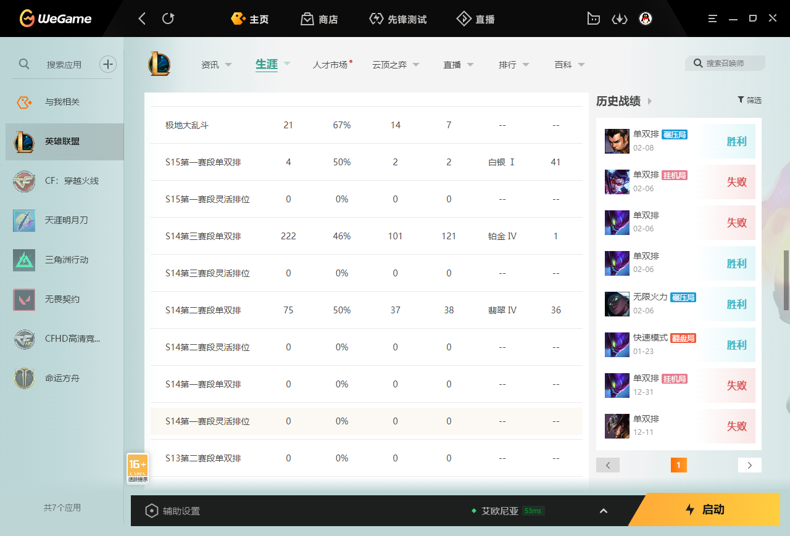790x536 pixels.
Task: Click the 铂金 IV rank cell
Action: click(x=502, y=236)
